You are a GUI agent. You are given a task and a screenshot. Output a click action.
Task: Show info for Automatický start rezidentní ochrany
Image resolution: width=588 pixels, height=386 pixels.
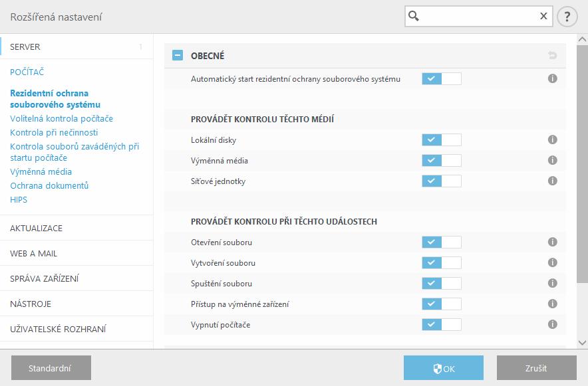click(x=552, y=78)
